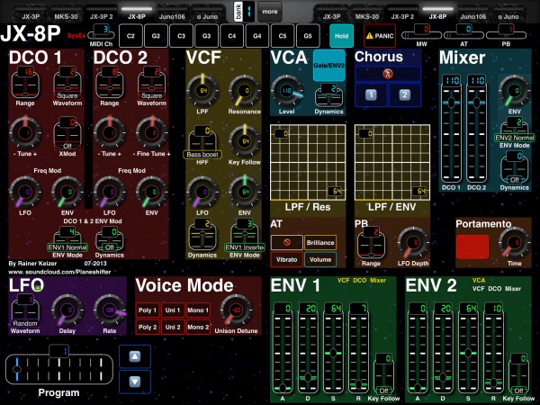Click the VCF LFO knob
Screen dimensions: 540x405
(x=202, y=192)
